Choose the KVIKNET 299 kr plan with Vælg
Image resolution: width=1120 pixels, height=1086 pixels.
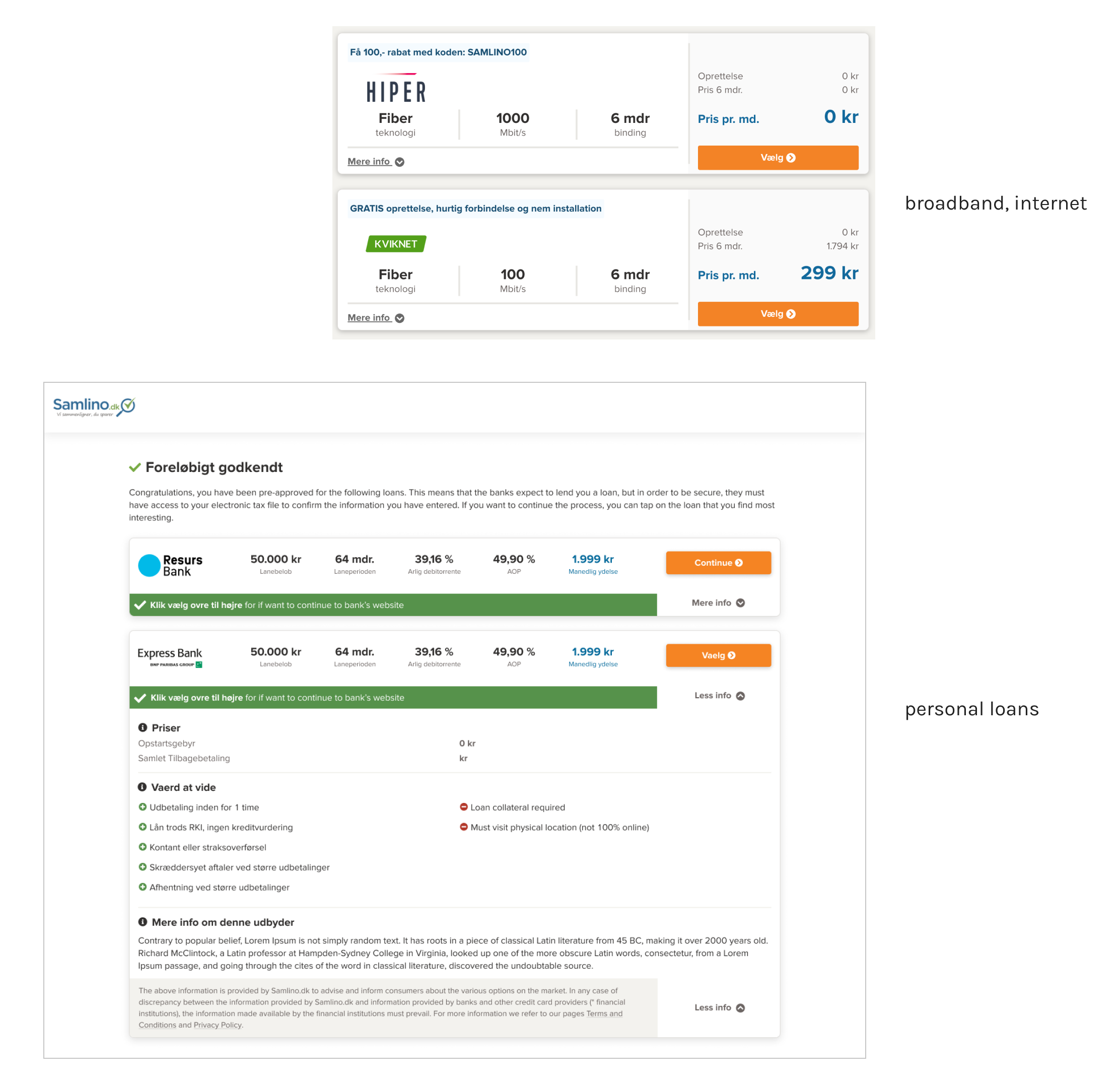pyautogui.click(x=778, y=314)
